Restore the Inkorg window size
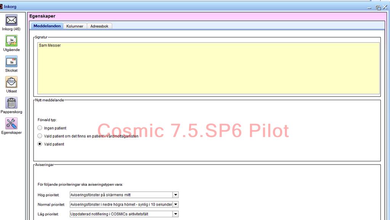Image resolution: width=390 pixels, height=220 pixels. click(378, 8)
